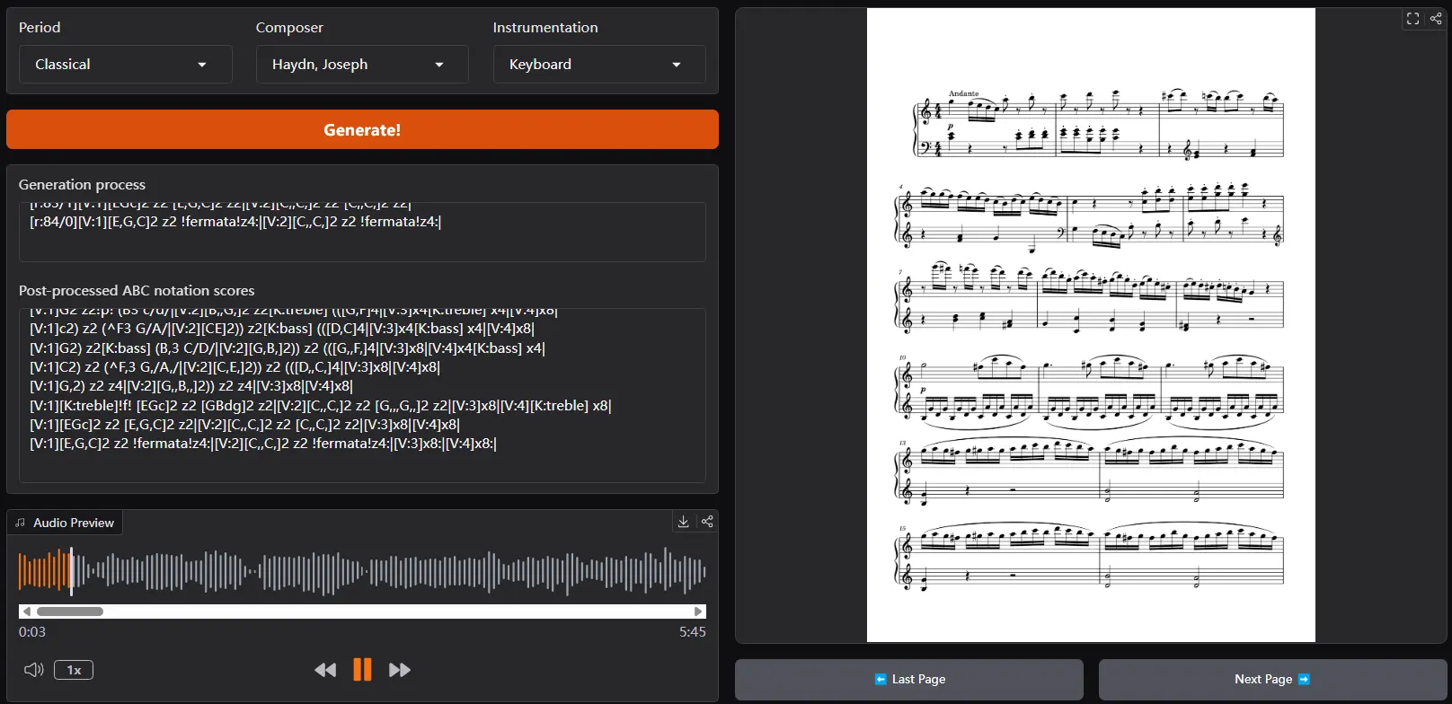Click the scrollbar right arrow
Viewport: 1452px width, 704px height.
pos(698,612)
